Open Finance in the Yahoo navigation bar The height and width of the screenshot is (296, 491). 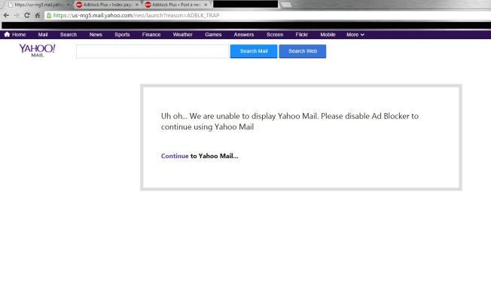pos(151,35)
